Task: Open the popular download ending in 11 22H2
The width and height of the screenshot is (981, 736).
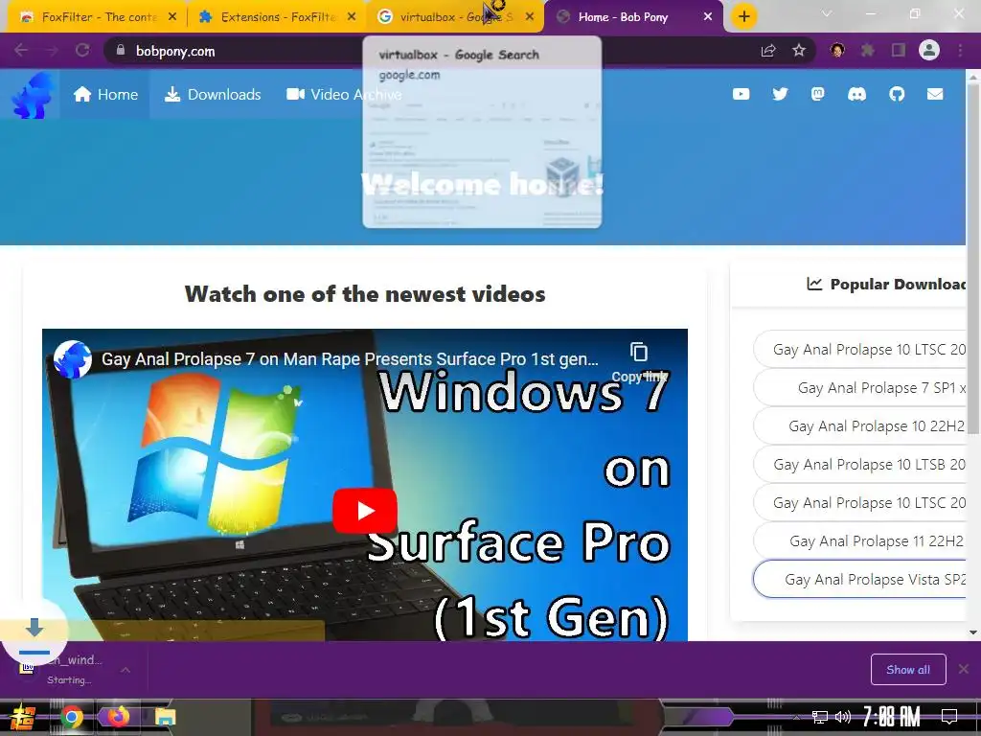Action: (x=860, y=540)
